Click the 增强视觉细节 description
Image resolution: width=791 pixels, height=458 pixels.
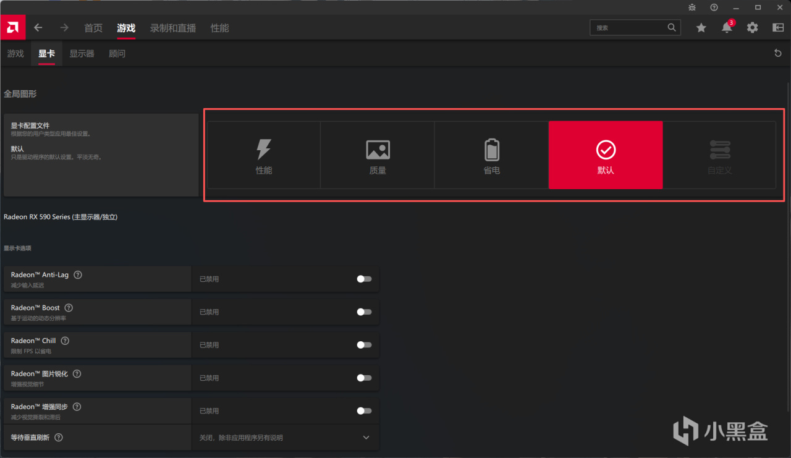27,384
